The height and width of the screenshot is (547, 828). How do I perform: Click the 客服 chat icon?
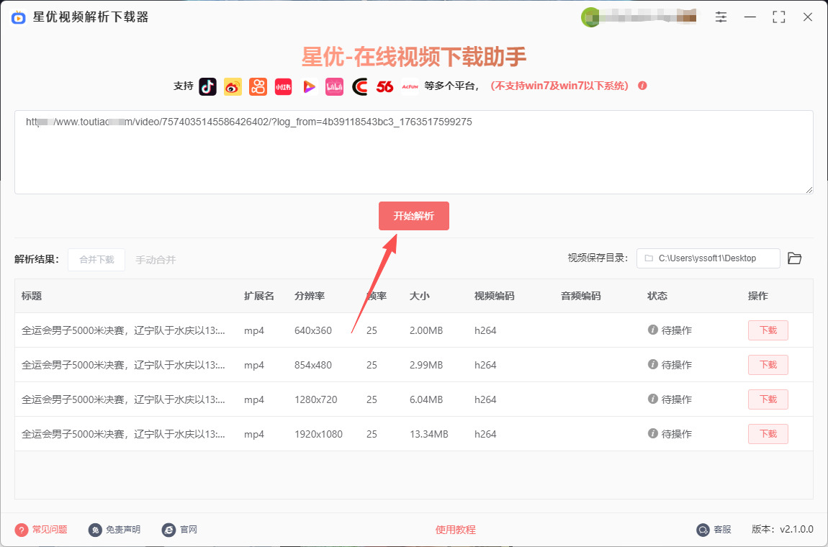coord(703,530)
